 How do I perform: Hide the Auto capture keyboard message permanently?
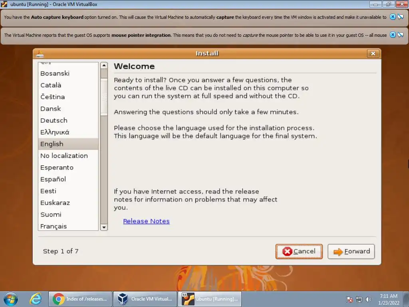401,17
